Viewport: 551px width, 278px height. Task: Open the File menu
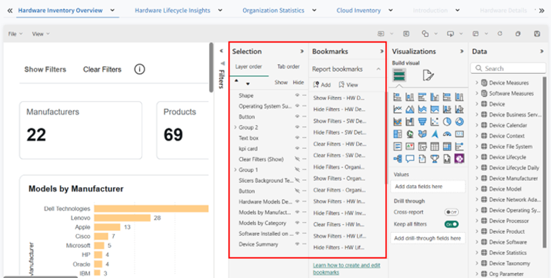pos(12,33)
